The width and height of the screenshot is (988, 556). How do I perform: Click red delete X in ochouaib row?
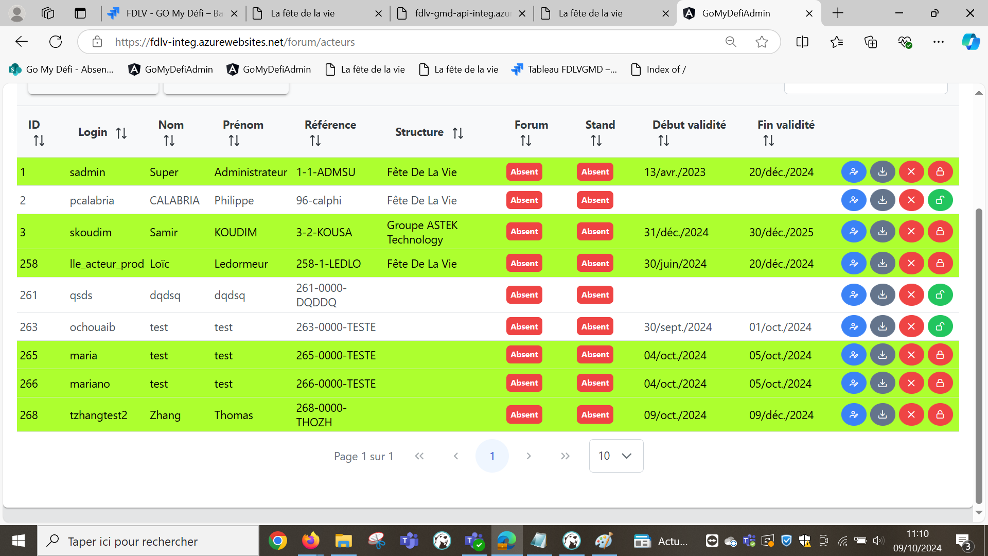pos(911,327)
